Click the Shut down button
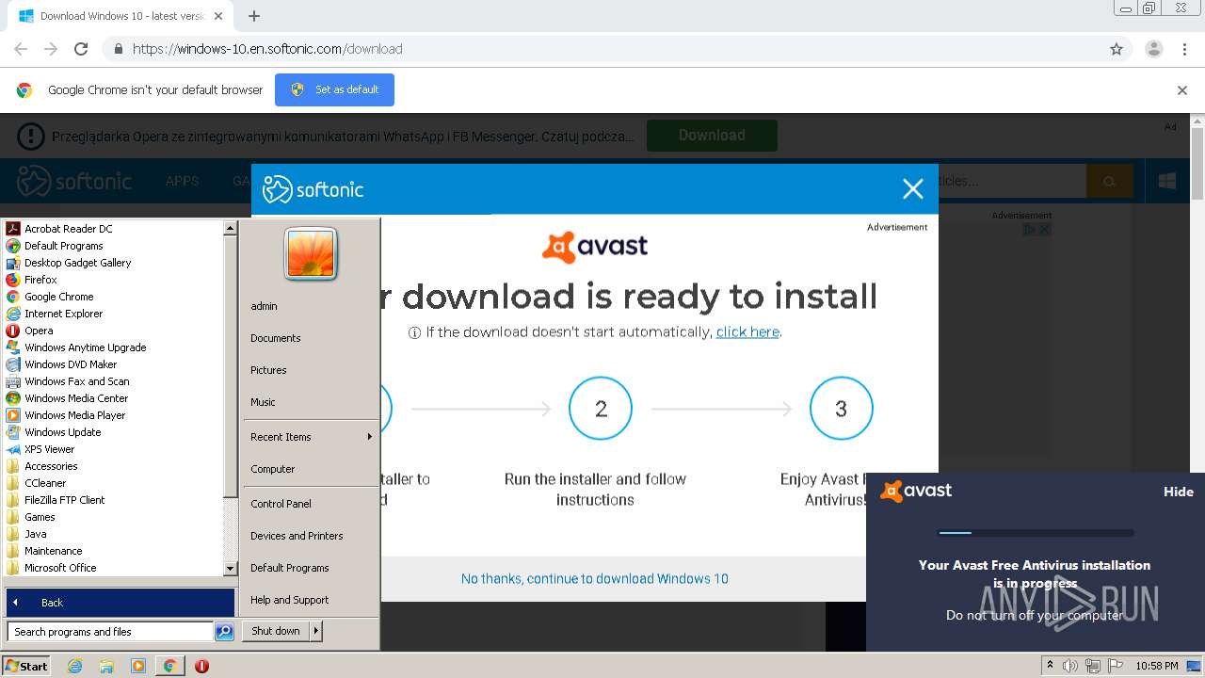The height and width of the screenshot is (678, 1205). click(x=276, y=631)
